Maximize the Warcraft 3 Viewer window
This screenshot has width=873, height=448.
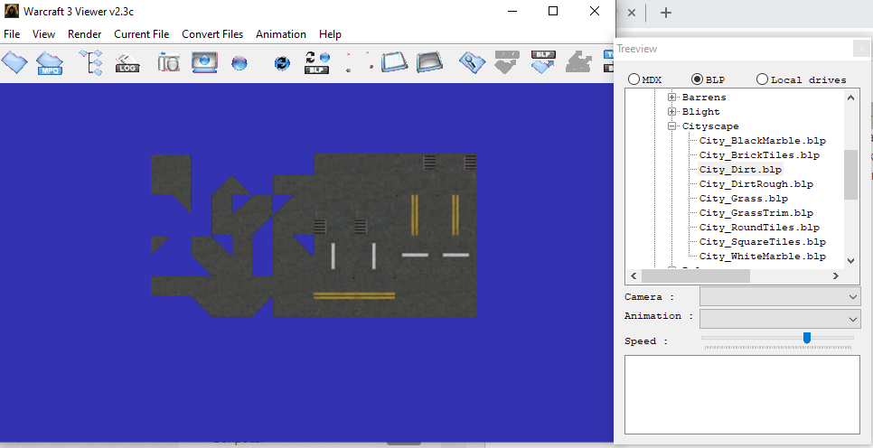(553, 11)
